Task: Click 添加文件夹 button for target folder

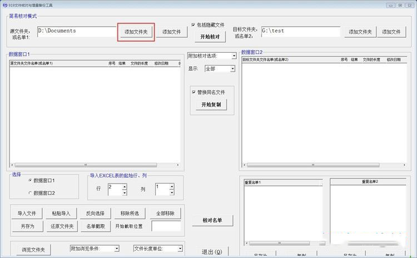Action: coord(360,32)
